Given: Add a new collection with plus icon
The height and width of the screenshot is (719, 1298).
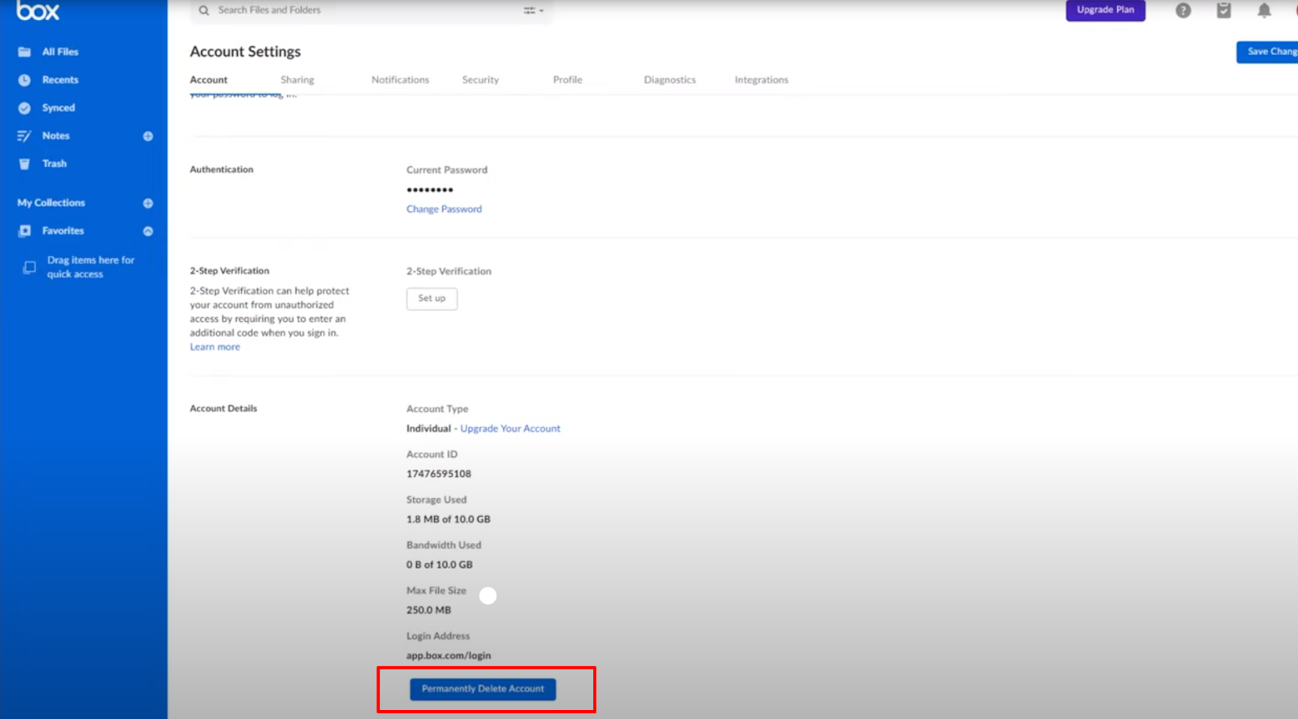Looking at the screenshot, I should click(x=148, y=203).
